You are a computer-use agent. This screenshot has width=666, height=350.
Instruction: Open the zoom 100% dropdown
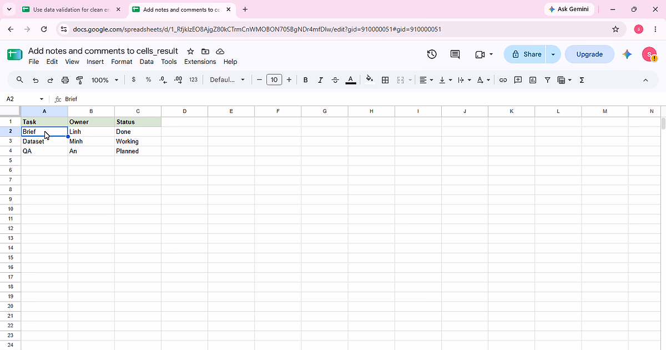(105, 80)
